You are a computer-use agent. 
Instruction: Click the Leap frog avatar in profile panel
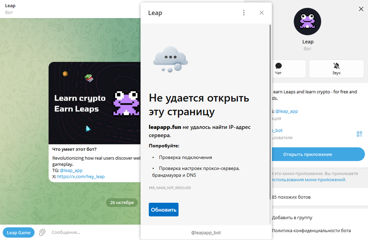[x=308, y=22]
